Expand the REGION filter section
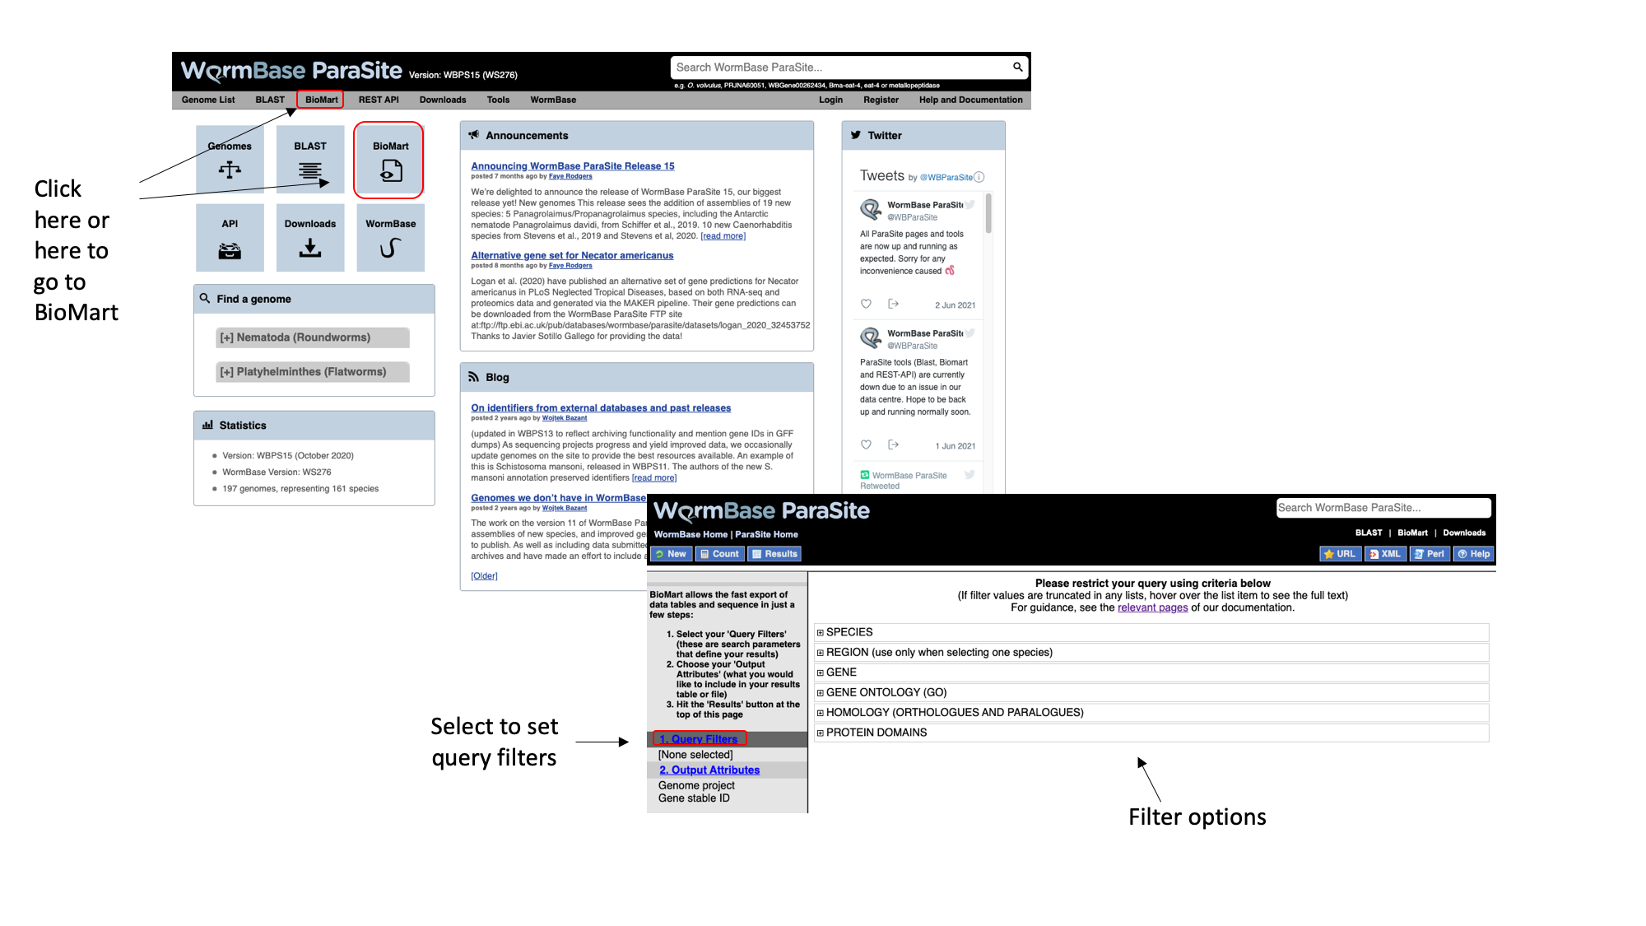 point(820,653)
